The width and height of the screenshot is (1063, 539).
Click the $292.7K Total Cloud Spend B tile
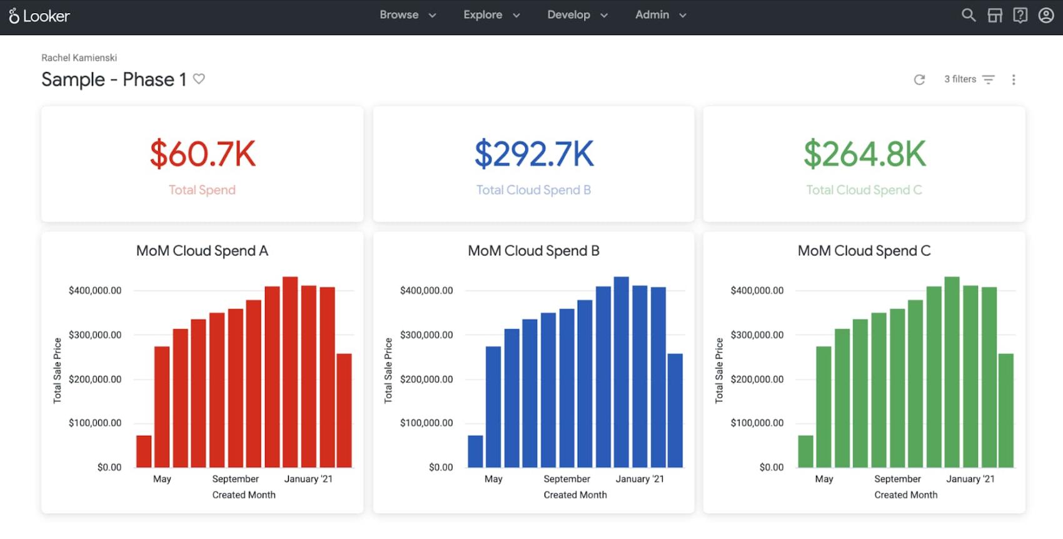[x=533, y=164]
